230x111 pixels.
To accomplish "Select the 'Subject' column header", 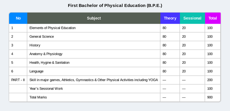I will [94, 18].
